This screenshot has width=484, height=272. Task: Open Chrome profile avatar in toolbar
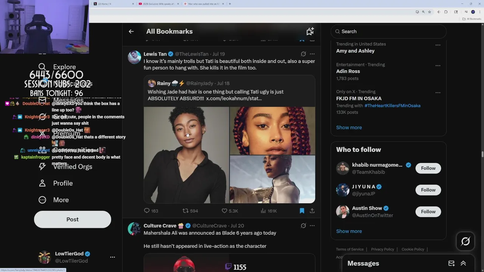coord(473,12)
